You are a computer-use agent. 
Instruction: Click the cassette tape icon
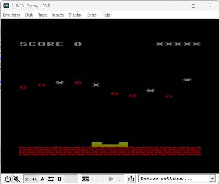point(85,179)
